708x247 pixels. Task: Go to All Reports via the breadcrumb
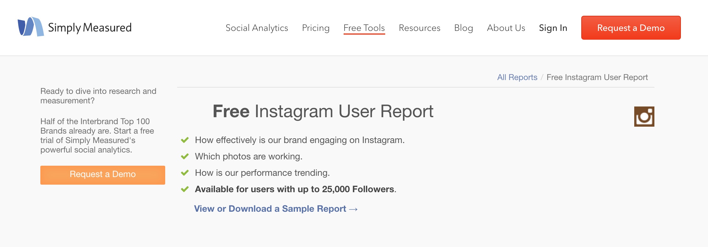[517, 77]
